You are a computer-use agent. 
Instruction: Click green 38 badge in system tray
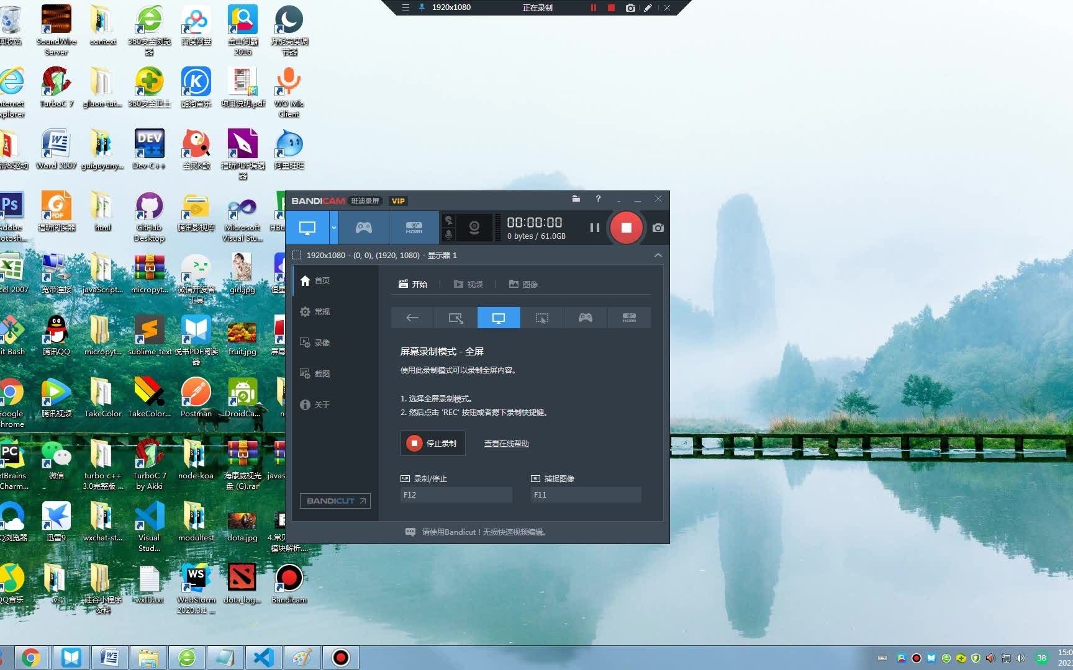coord(1041,658)
